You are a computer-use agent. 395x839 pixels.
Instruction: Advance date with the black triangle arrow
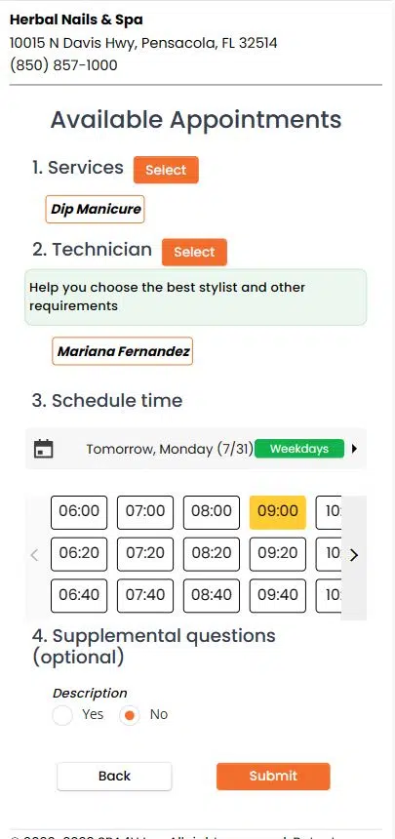tap(354, 449)
